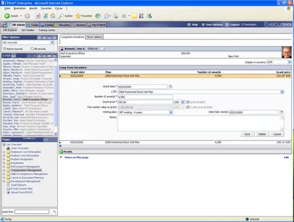Open Date fully vested calendar icon
294x222 pixels.
(281, 112)
